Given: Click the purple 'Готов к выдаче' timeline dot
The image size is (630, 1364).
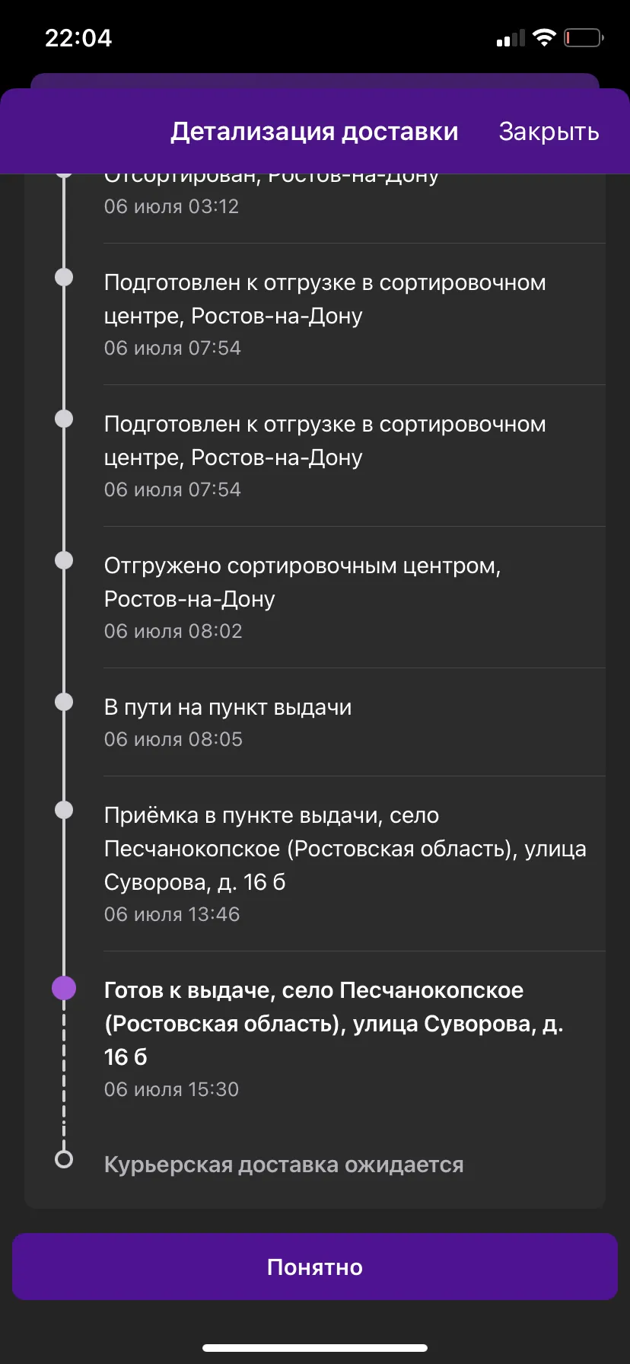Looking at the screenshot, I should pyautogui.click(x=64, y=989).
